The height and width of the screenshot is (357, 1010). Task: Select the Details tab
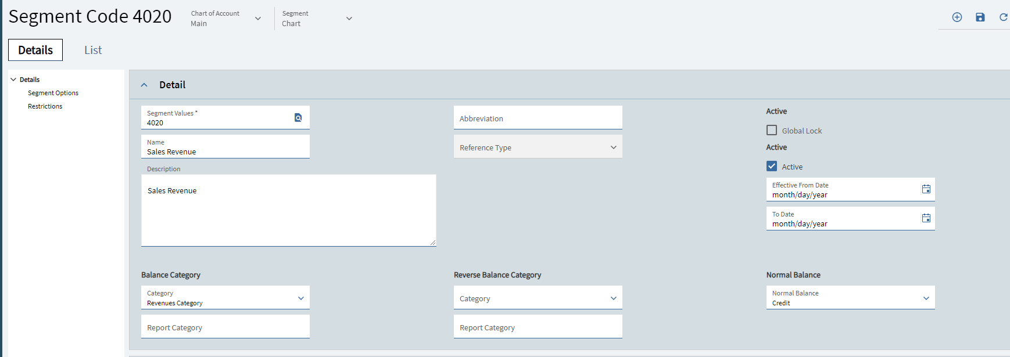coord(35,50)
